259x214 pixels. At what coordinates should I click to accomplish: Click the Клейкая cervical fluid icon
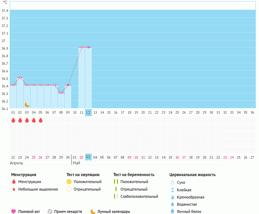pos(172,190)
